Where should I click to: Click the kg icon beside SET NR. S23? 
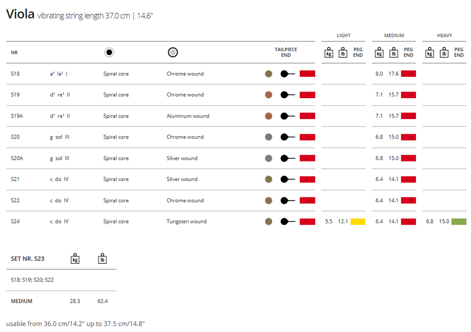[x=75, y=258]
